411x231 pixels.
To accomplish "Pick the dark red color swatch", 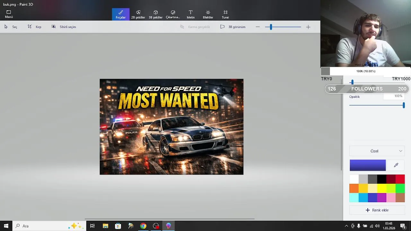I will click(x=391, y=179).
